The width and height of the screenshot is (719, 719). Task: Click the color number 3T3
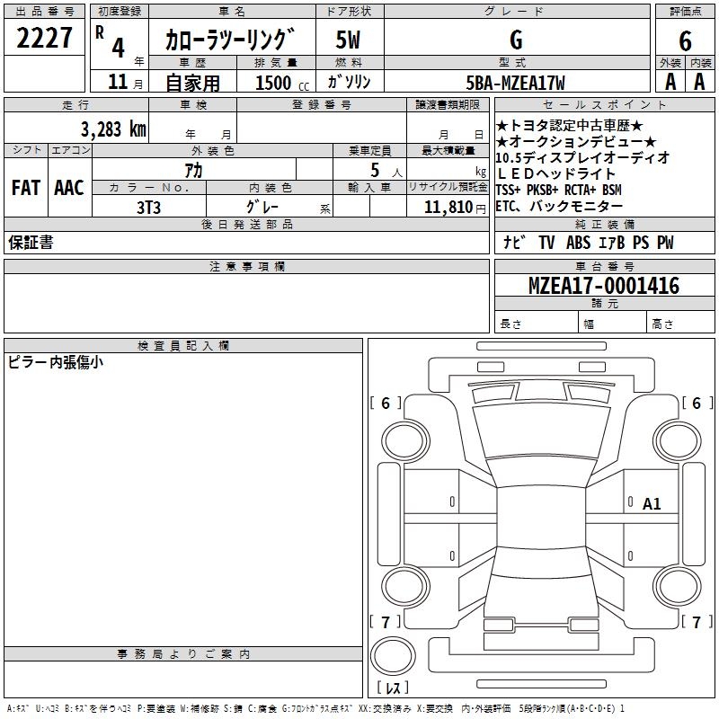(148, 208)
